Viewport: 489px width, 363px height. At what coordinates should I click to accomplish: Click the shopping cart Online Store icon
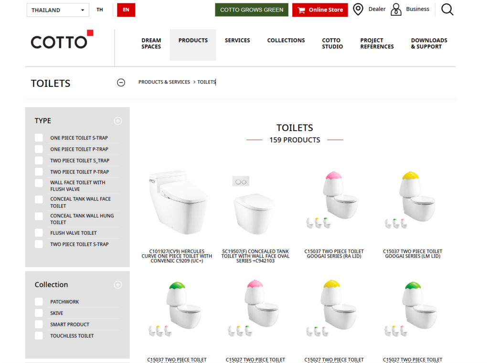coord(302,10)
